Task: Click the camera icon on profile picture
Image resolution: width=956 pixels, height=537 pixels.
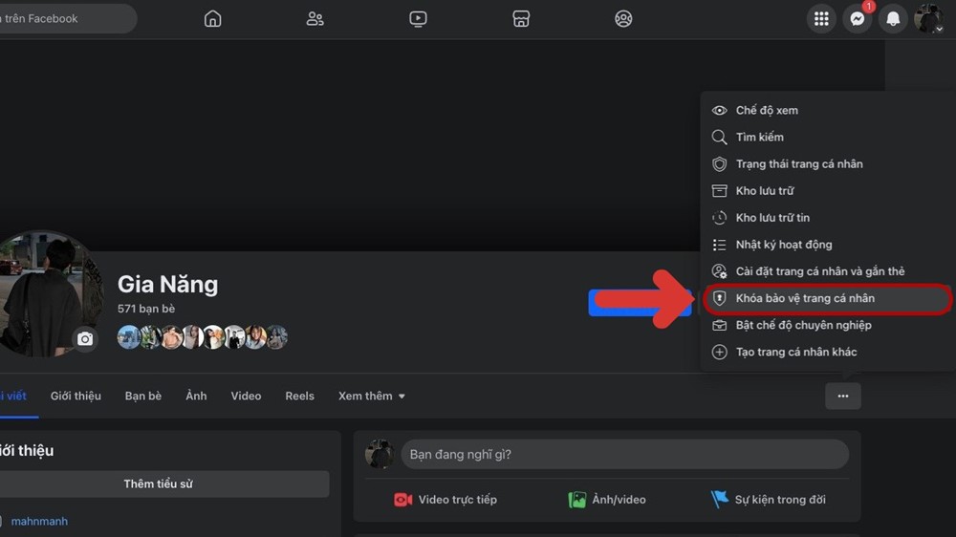Action: point(85,339)
